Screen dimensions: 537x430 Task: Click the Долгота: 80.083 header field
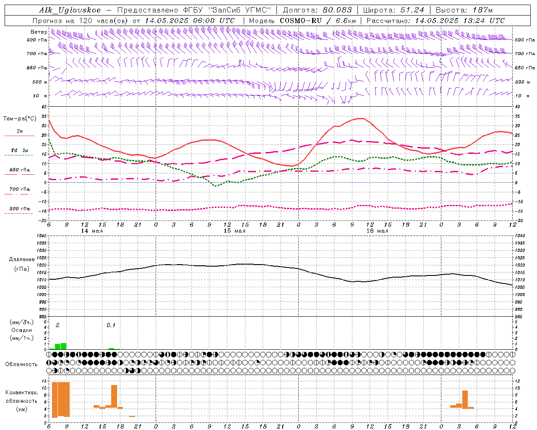[x=317, y=10]
